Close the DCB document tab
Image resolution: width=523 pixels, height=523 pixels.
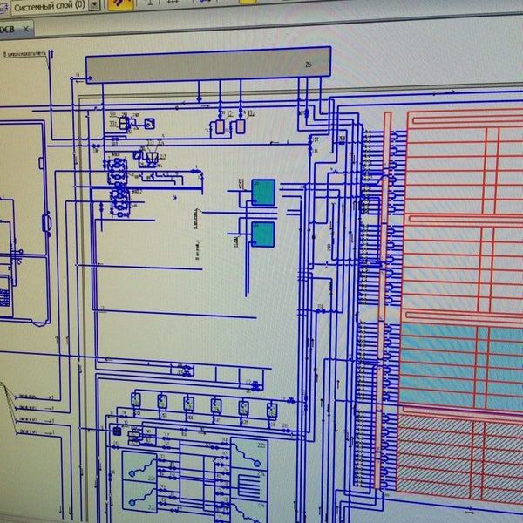point(25,29)
